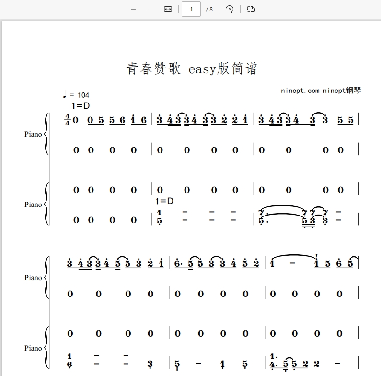
Task: Zoom in with the plus icon
Action: coord(150,9)
